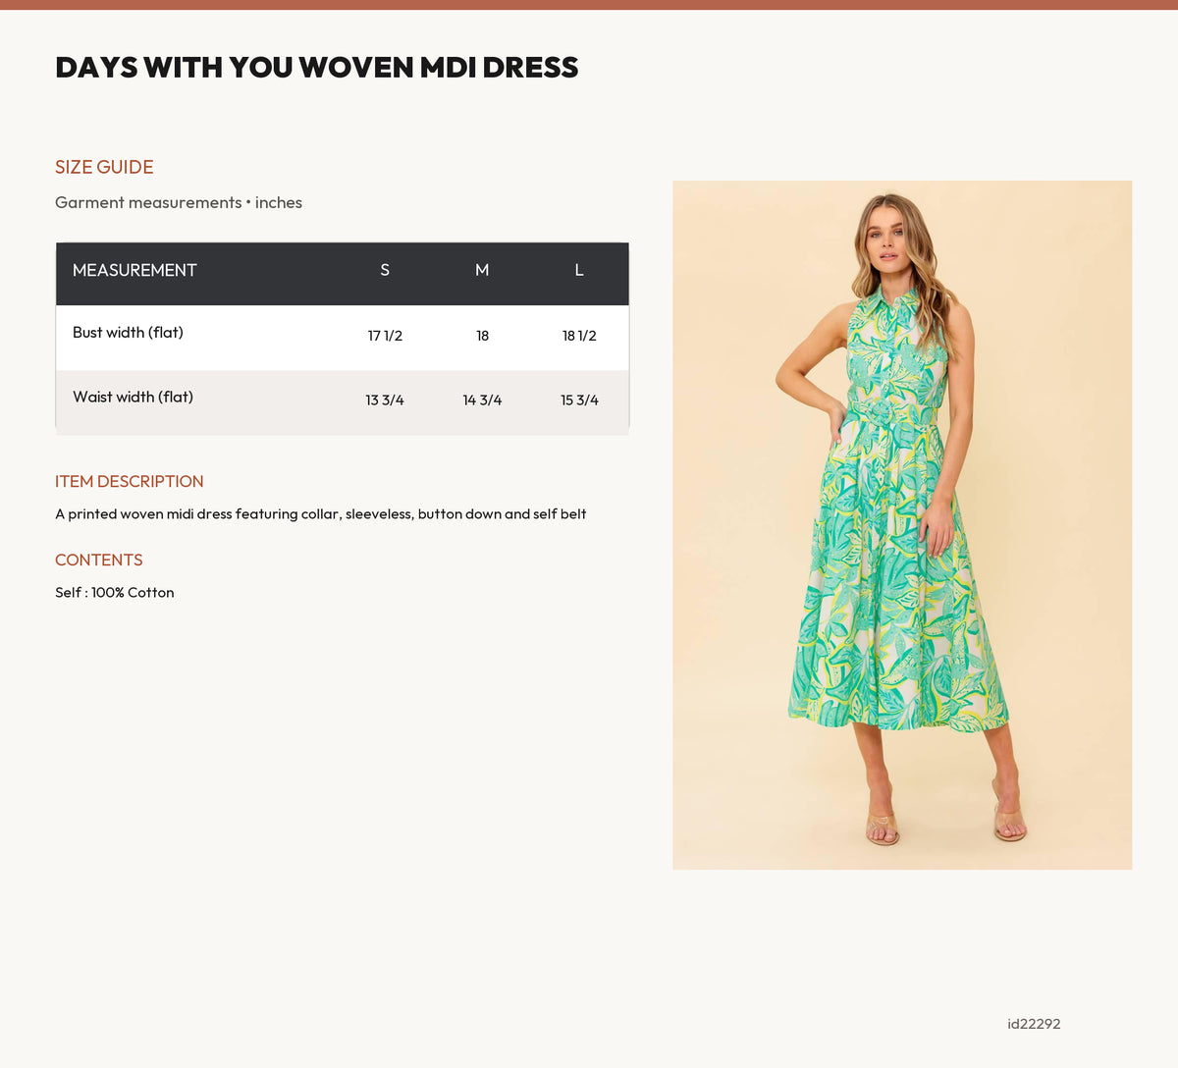1178x1068 pixels.
Task: Click the 13 3/4 waist value for S
Action: pos(385,400)
